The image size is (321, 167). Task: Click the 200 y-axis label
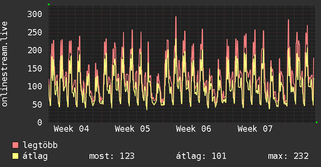(34, 50)
